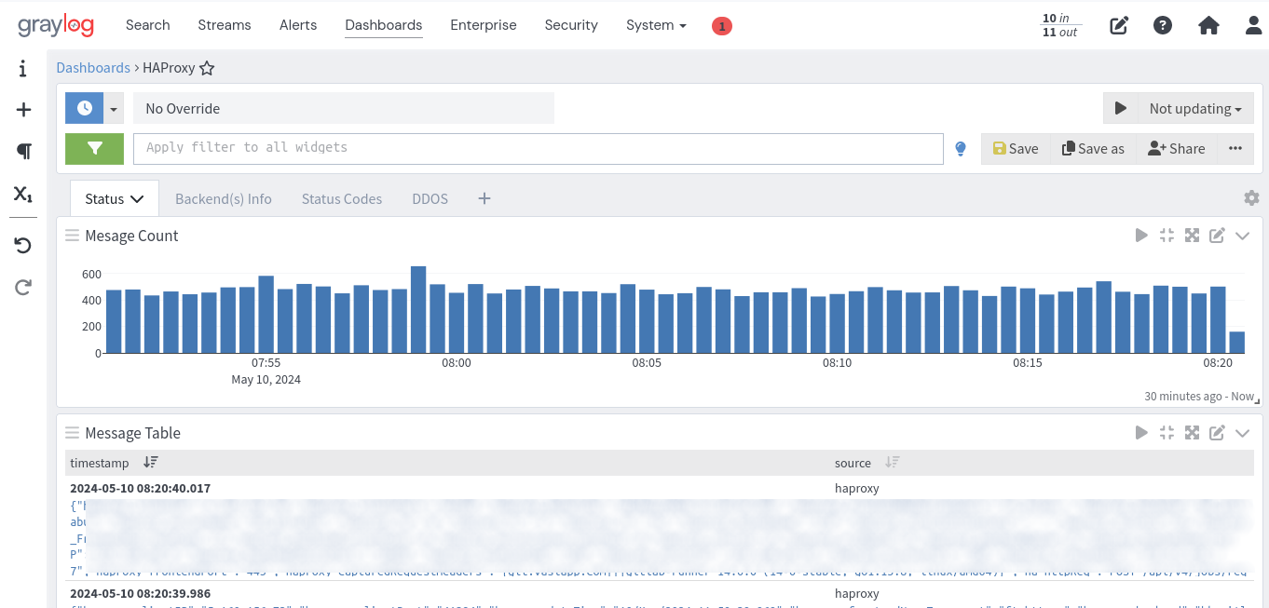Click the red notification badge
The height and width of the screenshot is (608, 1269).
(721, 26)
